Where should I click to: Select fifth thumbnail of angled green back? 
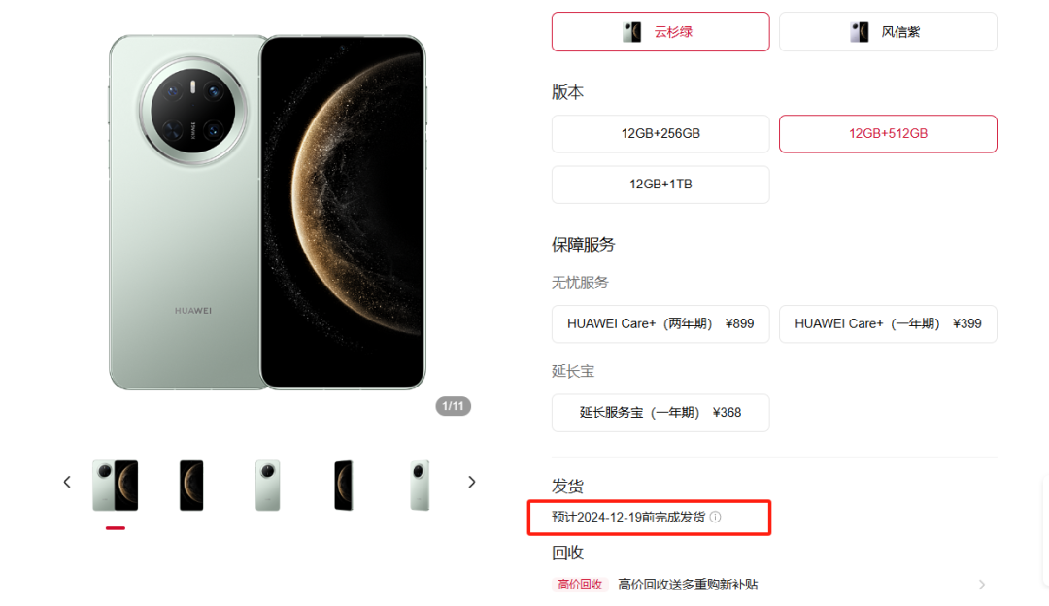[x=420, y=486]
